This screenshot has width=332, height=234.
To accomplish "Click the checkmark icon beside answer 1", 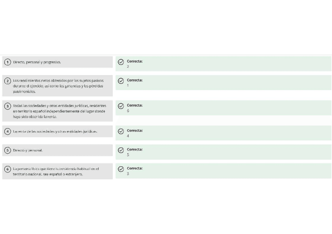I will [x=121, y=81].
